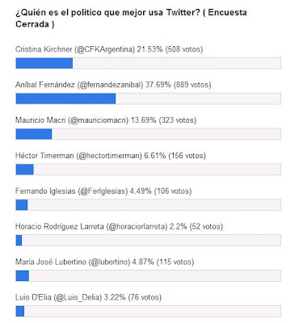Click the 889 votos count text
Viewport: 299px width, 323px height.
[192, 85]
